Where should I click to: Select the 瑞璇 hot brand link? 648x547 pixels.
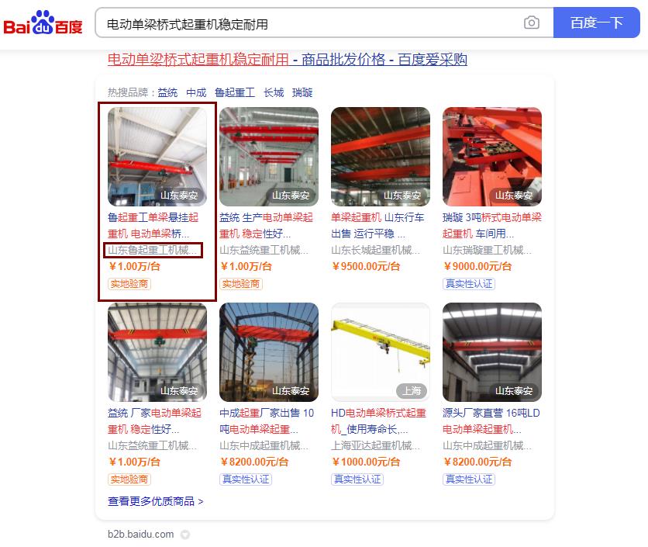[302, 92]
